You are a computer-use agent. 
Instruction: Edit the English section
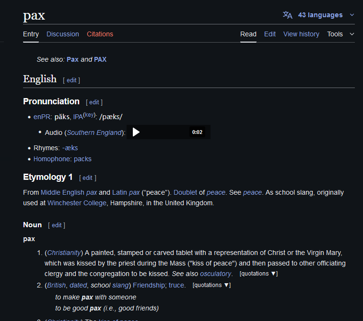[71, 80]
